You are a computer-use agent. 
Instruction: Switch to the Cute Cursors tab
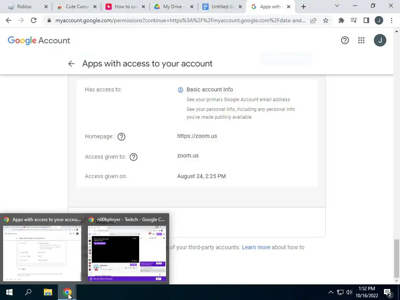[77, 7]
